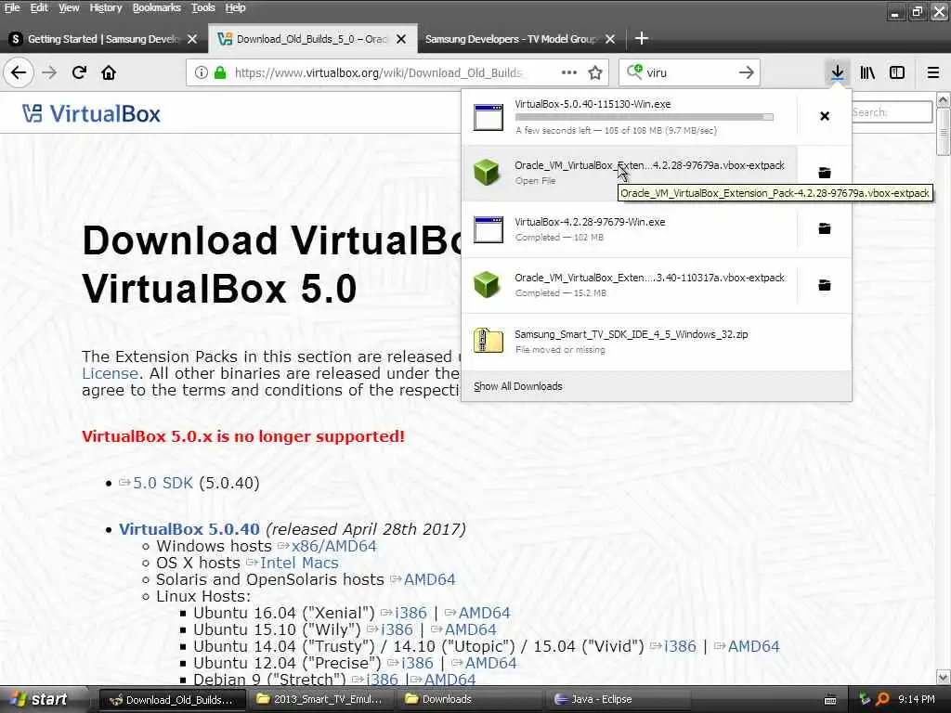
Task: Click the VirtualBox-5.0.40 exe file icon
Action: point(489,117)
